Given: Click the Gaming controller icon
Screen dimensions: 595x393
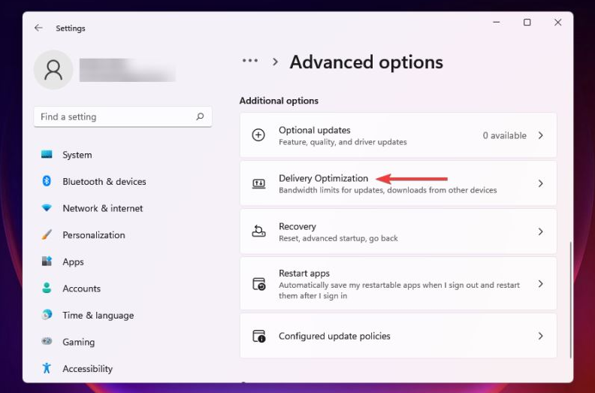Looking at the screenshot, I should point(47,342).
